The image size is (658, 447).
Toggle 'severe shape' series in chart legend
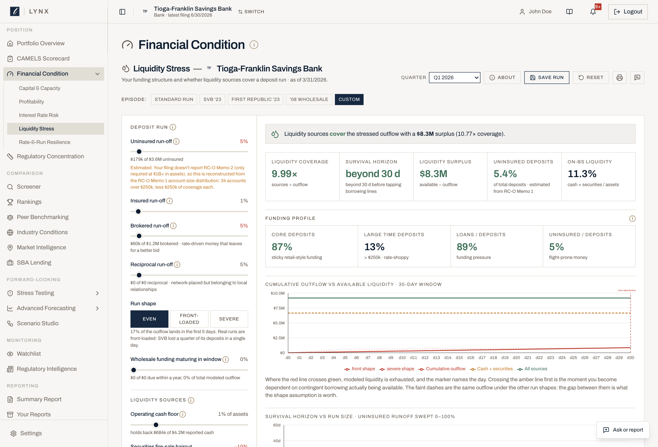[397, 369]
